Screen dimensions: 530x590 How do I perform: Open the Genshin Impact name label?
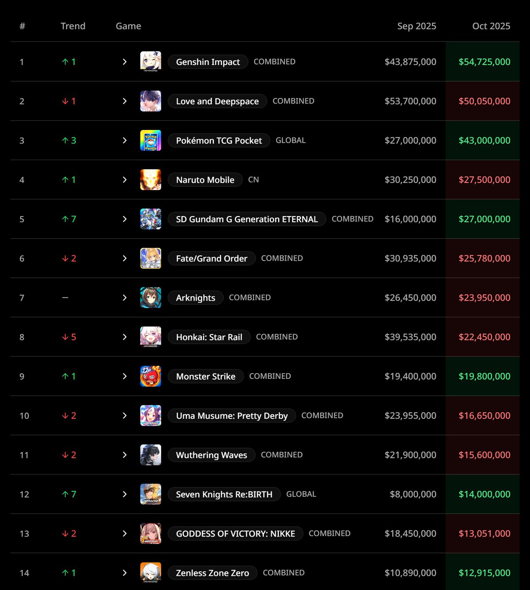208,62
